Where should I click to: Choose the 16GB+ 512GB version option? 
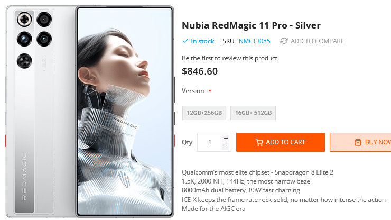pos(253,113)
